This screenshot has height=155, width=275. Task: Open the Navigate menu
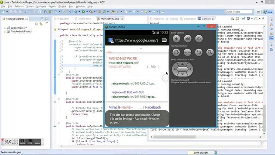(41, 6)
